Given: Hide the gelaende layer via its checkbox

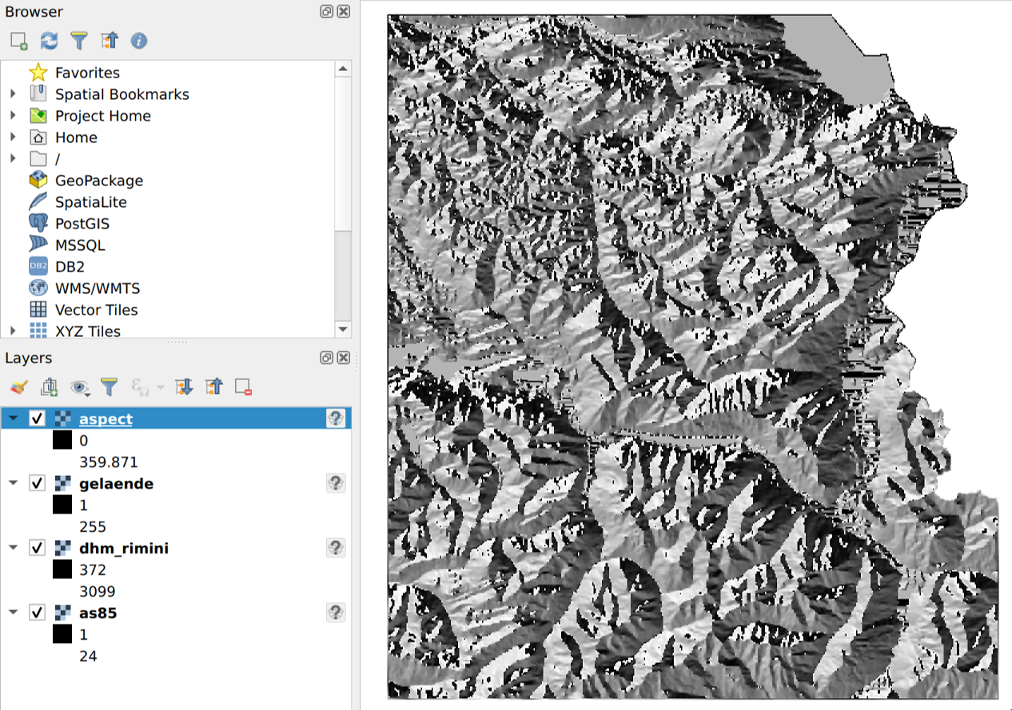Looking at the screenshot, I should tap(37, 483).
